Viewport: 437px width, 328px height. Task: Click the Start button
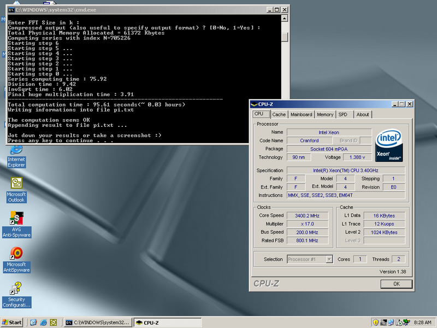[12, 323]
